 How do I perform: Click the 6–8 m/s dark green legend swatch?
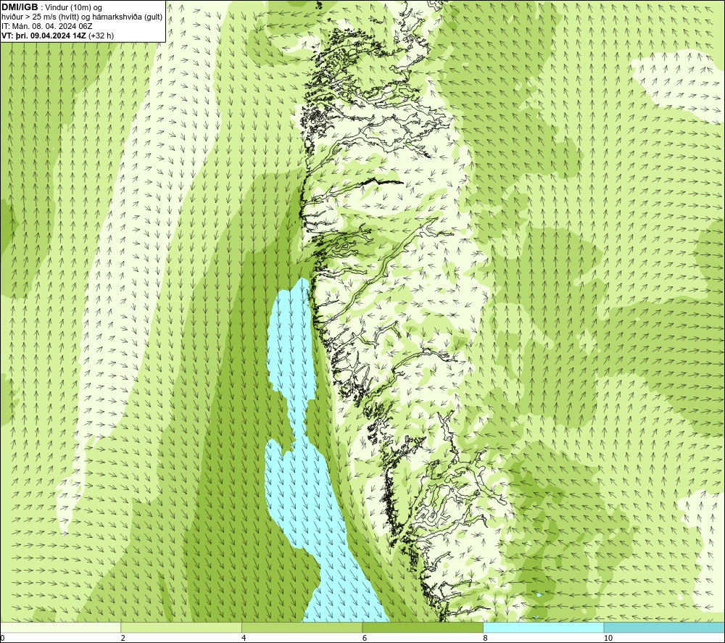point(423,627)
